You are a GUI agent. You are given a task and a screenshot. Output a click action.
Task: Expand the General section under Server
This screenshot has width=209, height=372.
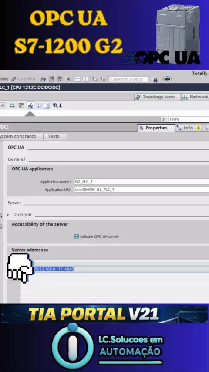coord(8,215)
